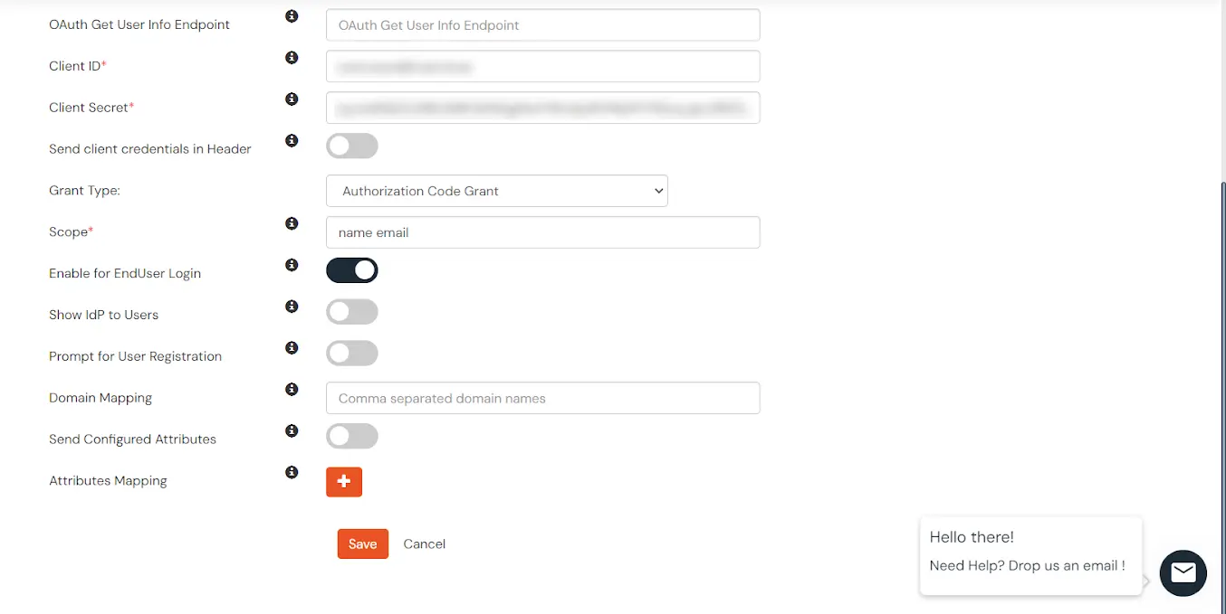Click info icon beside Client Secret
1226x614 pixels.
pos(292,99)
